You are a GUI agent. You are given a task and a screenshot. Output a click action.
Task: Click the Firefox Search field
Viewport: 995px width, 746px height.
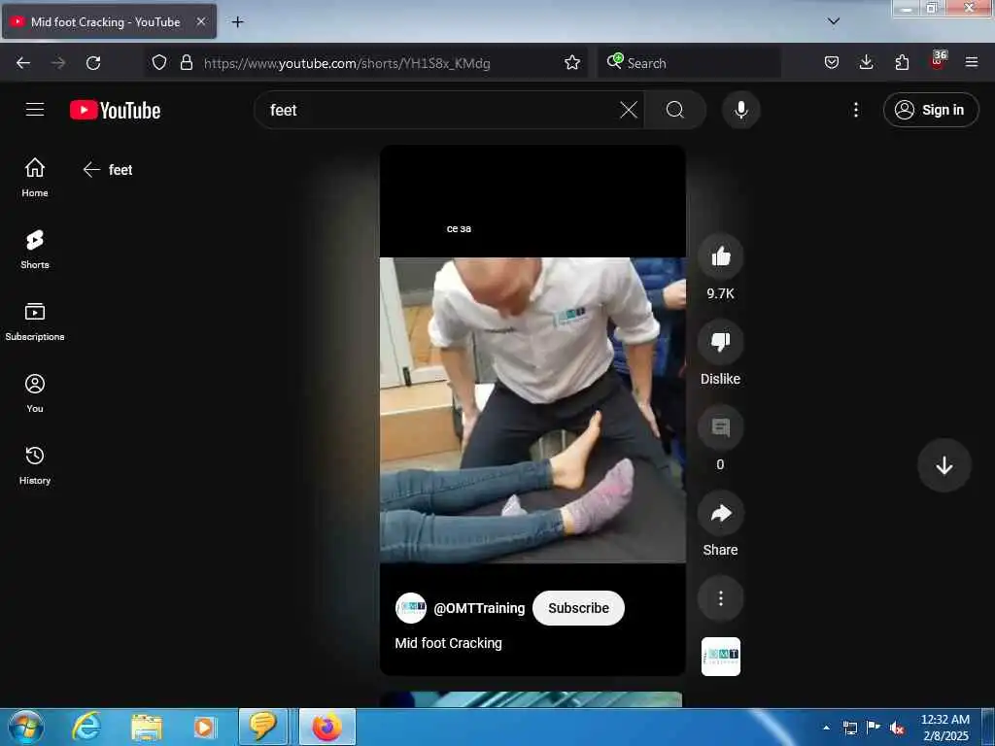tap(689, 63)
